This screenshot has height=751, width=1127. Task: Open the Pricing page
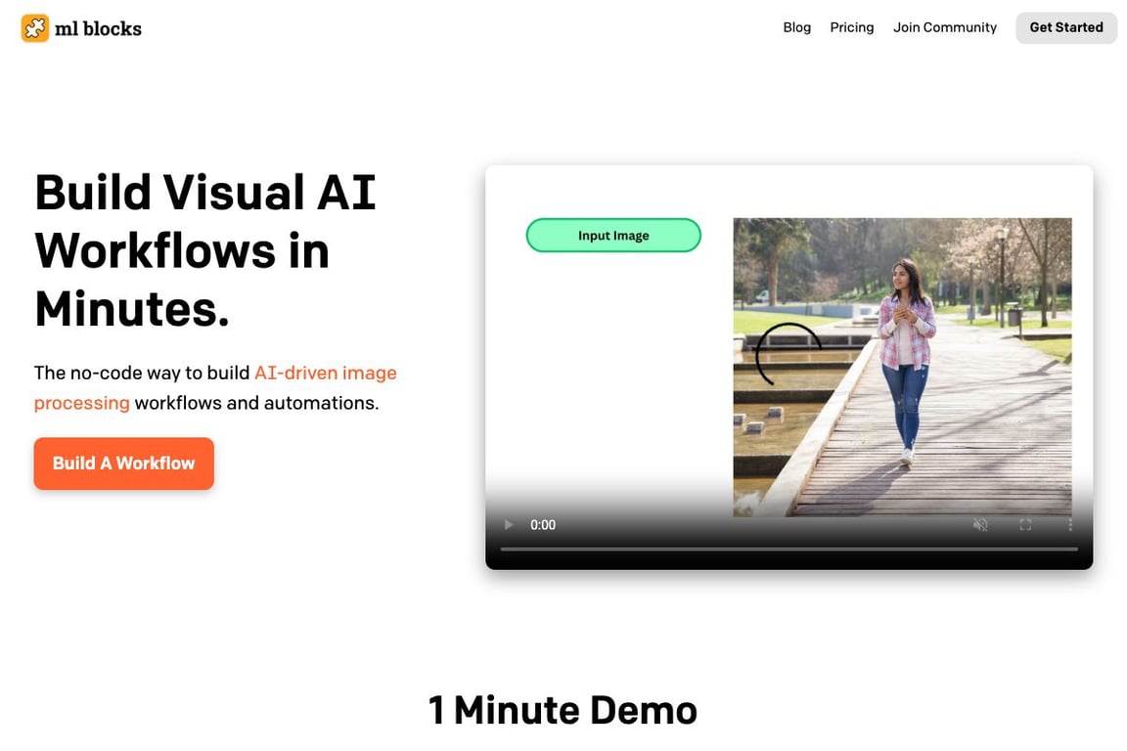click(x=852, y=27)
